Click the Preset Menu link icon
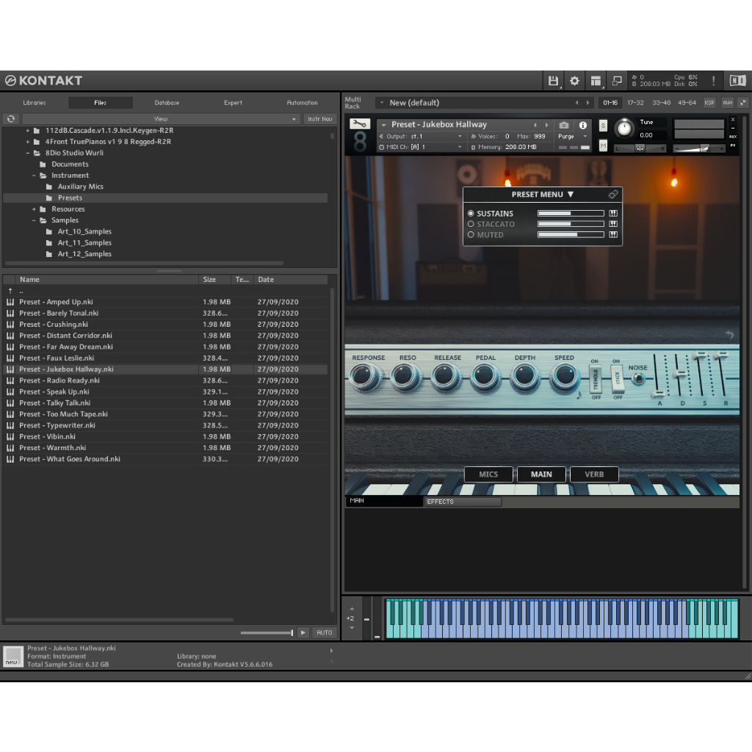Viewport: 752px width, 752px height. click(613, 194)
